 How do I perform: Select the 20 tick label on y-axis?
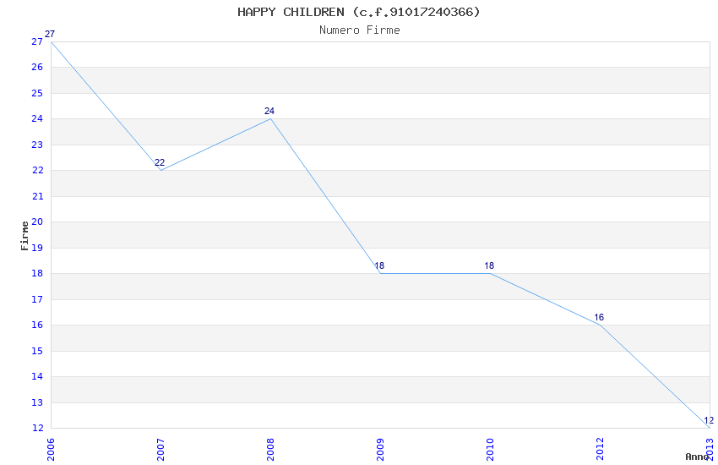(36, 222)
